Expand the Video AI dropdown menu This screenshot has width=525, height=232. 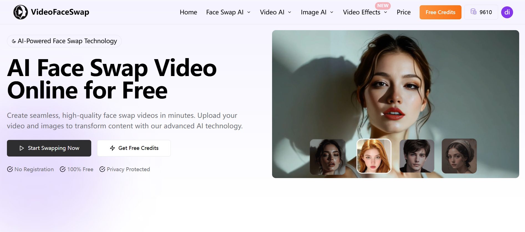(x=275, y=12)
